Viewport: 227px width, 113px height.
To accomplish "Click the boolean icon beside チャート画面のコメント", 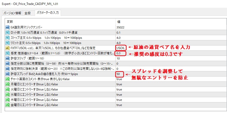I will [7, 79].
